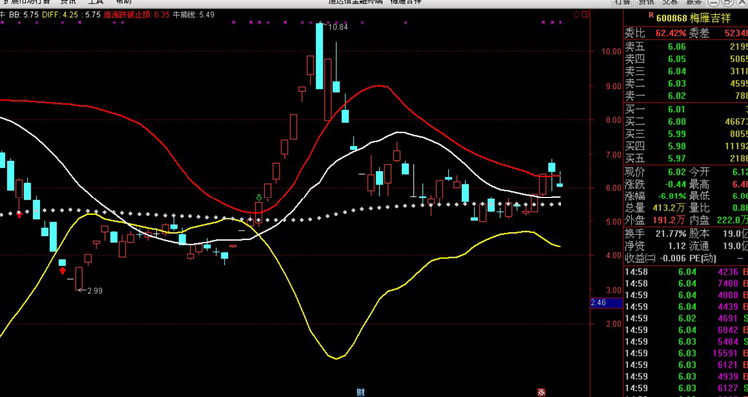Open the 资讯 tab in the top right
This screenshot has width=748, height=397.
pos(646,2)
